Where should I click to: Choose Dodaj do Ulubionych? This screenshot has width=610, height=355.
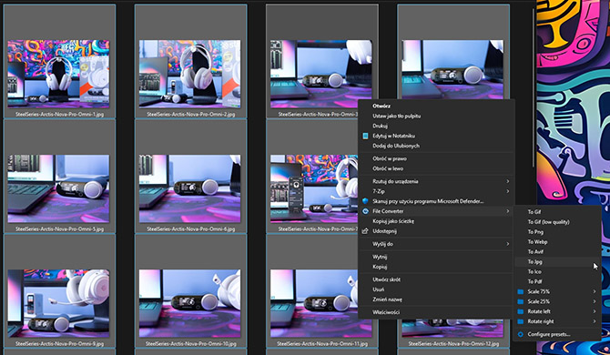(436, 146)
